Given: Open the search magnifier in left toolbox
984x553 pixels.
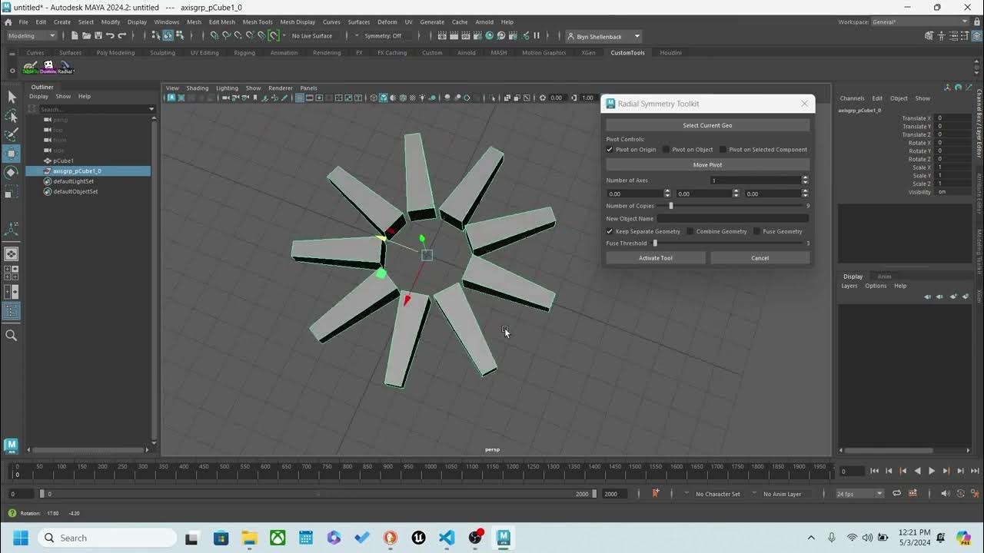Looking at the screenshot, I should [x=12, y=335].
